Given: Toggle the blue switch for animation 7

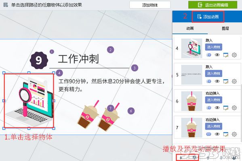Looking at the screenshot, I should tap(208, 134).
